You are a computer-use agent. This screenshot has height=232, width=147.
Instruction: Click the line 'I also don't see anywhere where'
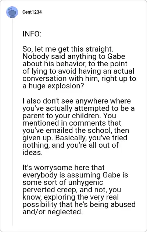coord(76,101)
